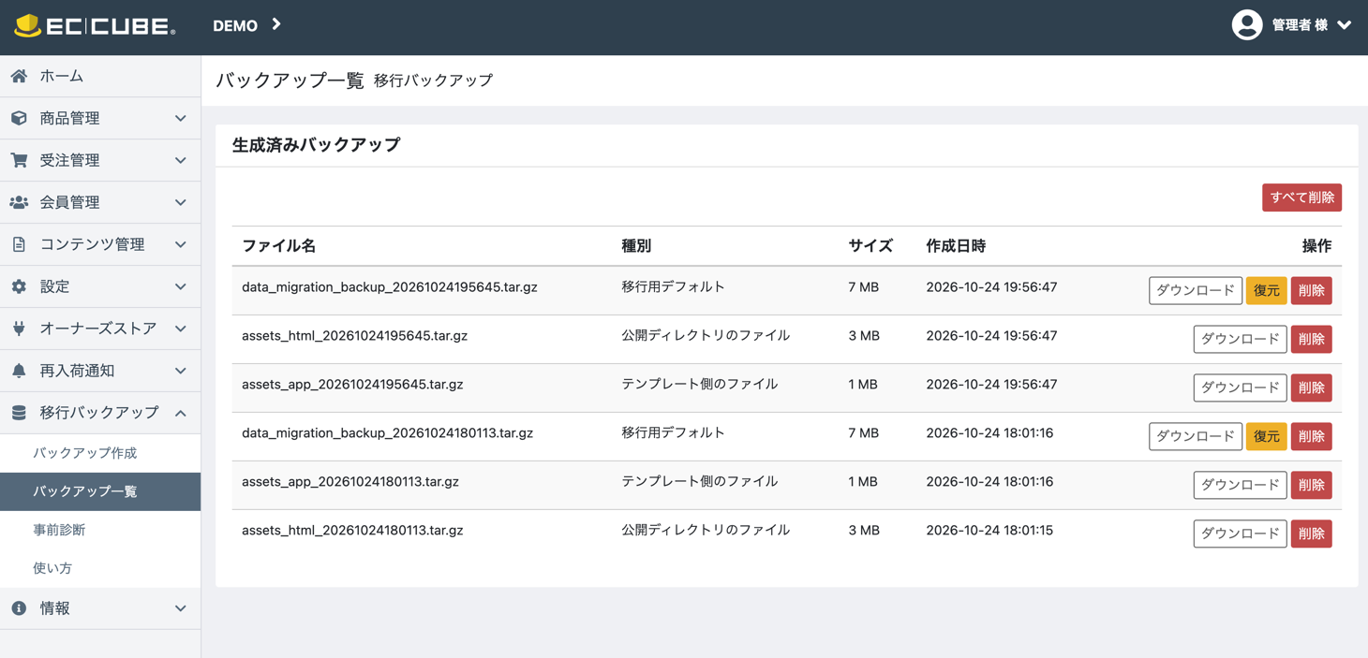Collapse the 移行バックアップ chevron
Viewport: 1368px width, 658px height.
click(x=181, y=413)
